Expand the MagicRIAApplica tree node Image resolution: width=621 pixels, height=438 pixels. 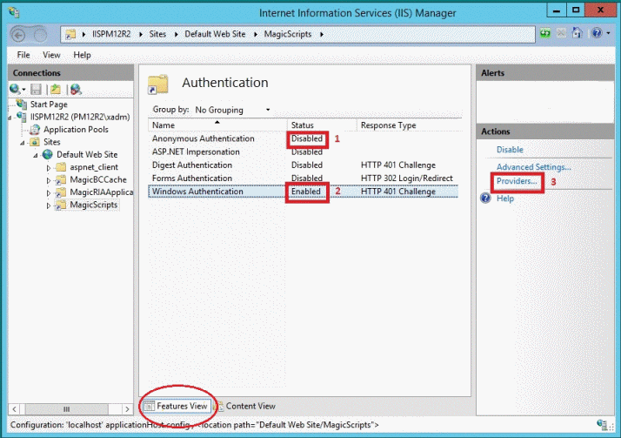49,193
